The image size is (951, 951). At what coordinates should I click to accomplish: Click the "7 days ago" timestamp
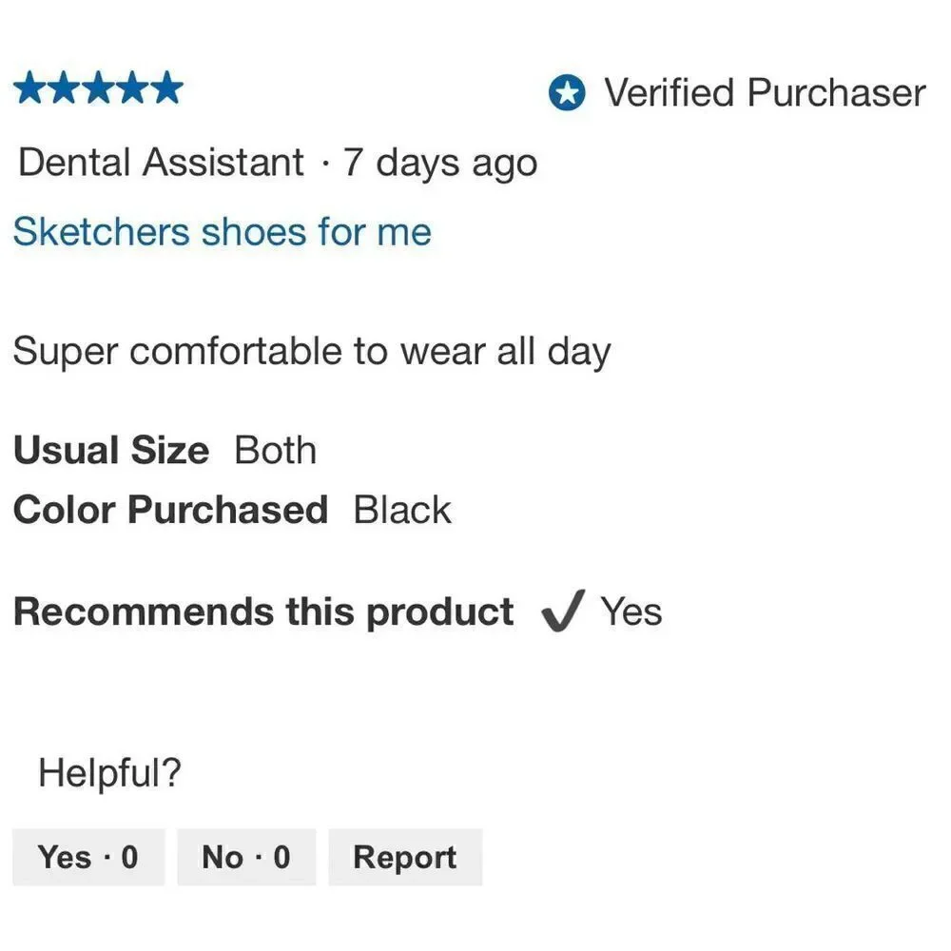pyautogui.click(x=440, y=164)
